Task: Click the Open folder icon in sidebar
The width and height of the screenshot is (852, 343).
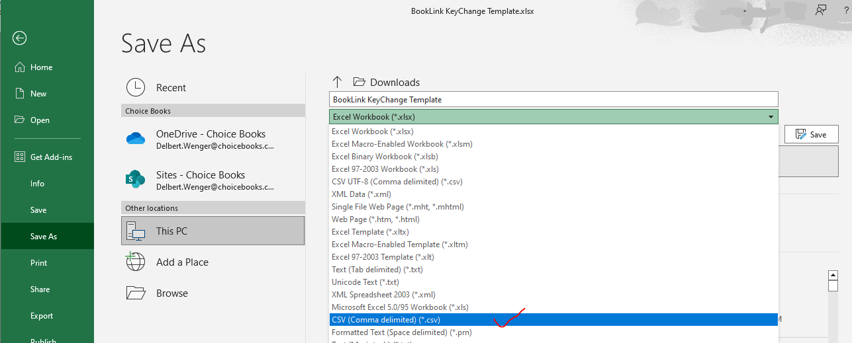Action: tap(19, 120)
